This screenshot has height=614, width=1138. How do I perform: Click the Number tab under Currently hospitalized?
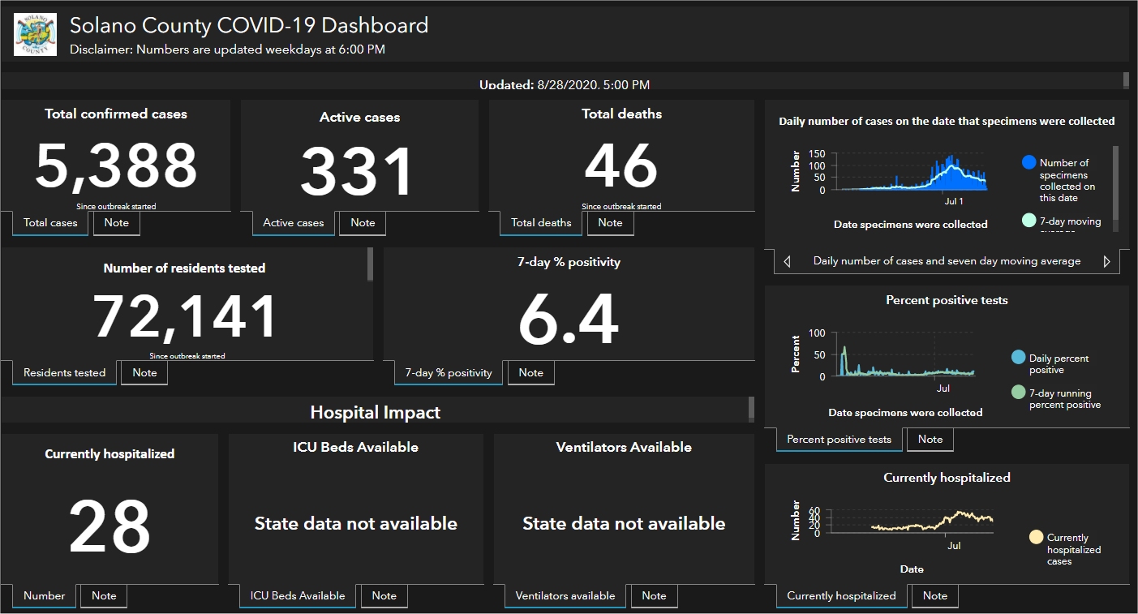44,596
